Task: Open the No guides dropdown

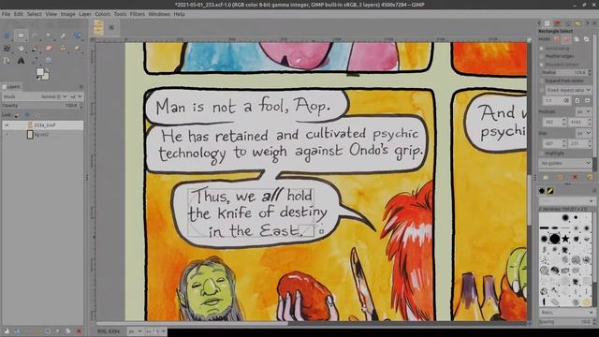Action: pos(565,163)
